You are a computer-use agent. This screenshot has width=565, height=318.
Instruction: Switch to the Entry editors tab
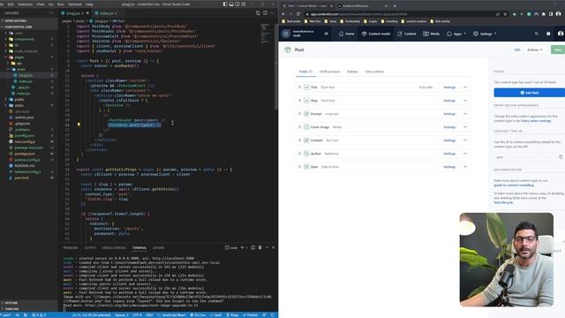tap(374, 72)
